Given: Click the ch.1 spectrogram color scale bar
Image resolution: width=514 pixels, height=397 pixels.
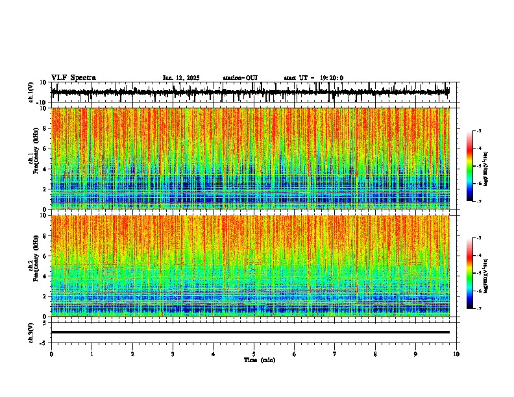Looking at the screenshot, I should (x=470, y=166).
